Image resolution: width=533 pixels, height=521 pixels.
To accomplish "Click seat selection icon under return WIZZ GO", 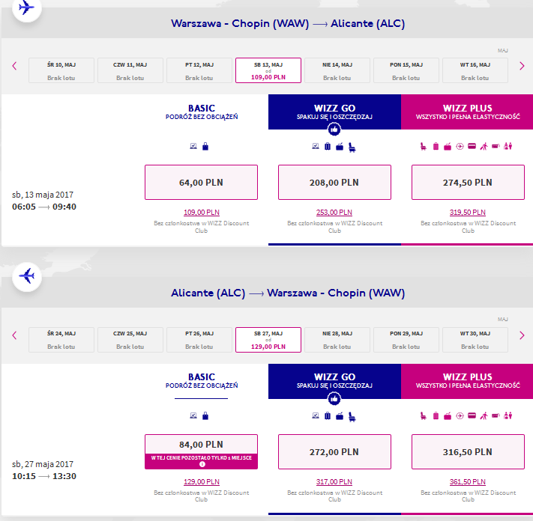I will [352, 417].
